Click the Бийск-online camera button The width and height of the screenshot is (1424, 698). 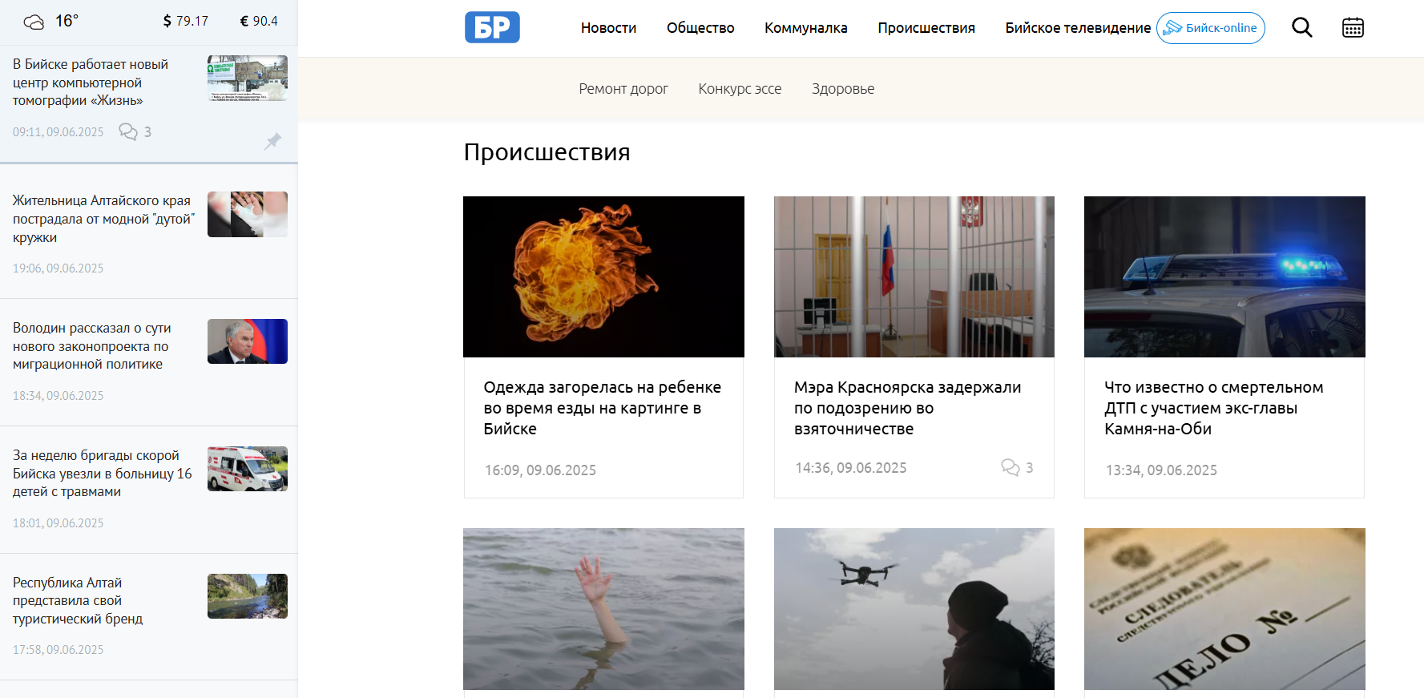pos(1210,28)
